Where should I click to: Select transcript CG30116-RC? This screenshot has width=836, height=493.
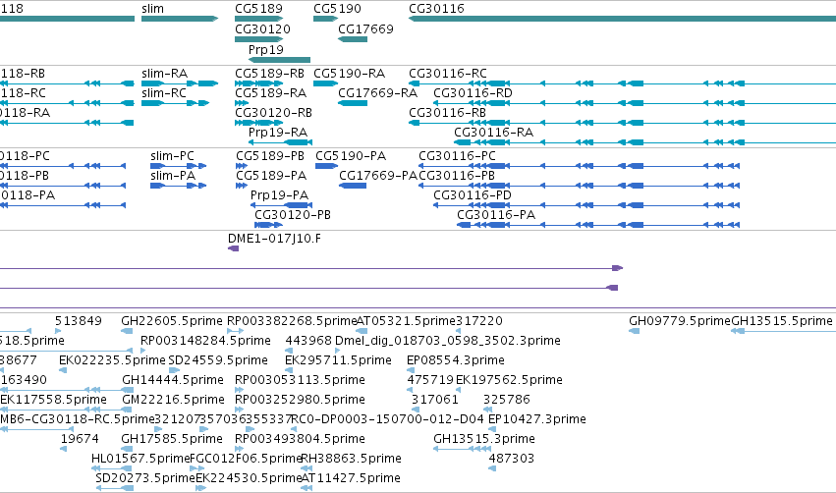(447, 74)
